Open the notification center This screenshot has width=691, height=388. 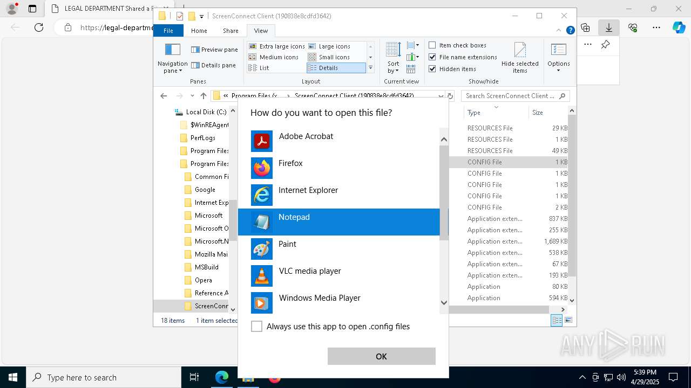(673, 377)
